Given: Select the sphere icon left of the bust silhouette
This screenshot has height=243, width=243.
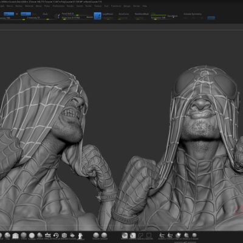Looking at the screenshot, I should coord(72,235).
